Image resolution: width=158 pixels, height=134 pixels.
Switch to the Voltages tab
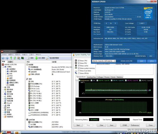coord(100,77)
